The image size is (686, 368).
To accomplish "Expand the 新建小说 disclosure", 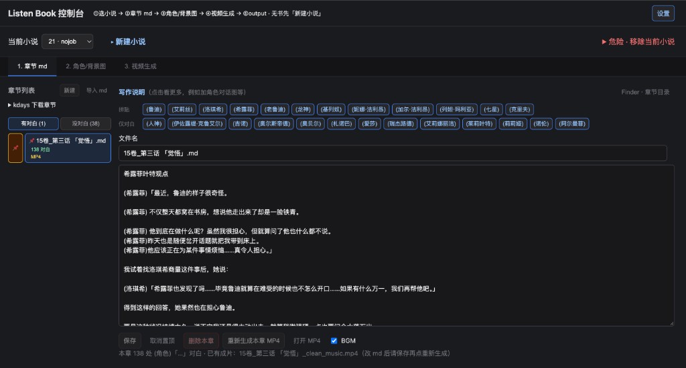I will 128,42.
